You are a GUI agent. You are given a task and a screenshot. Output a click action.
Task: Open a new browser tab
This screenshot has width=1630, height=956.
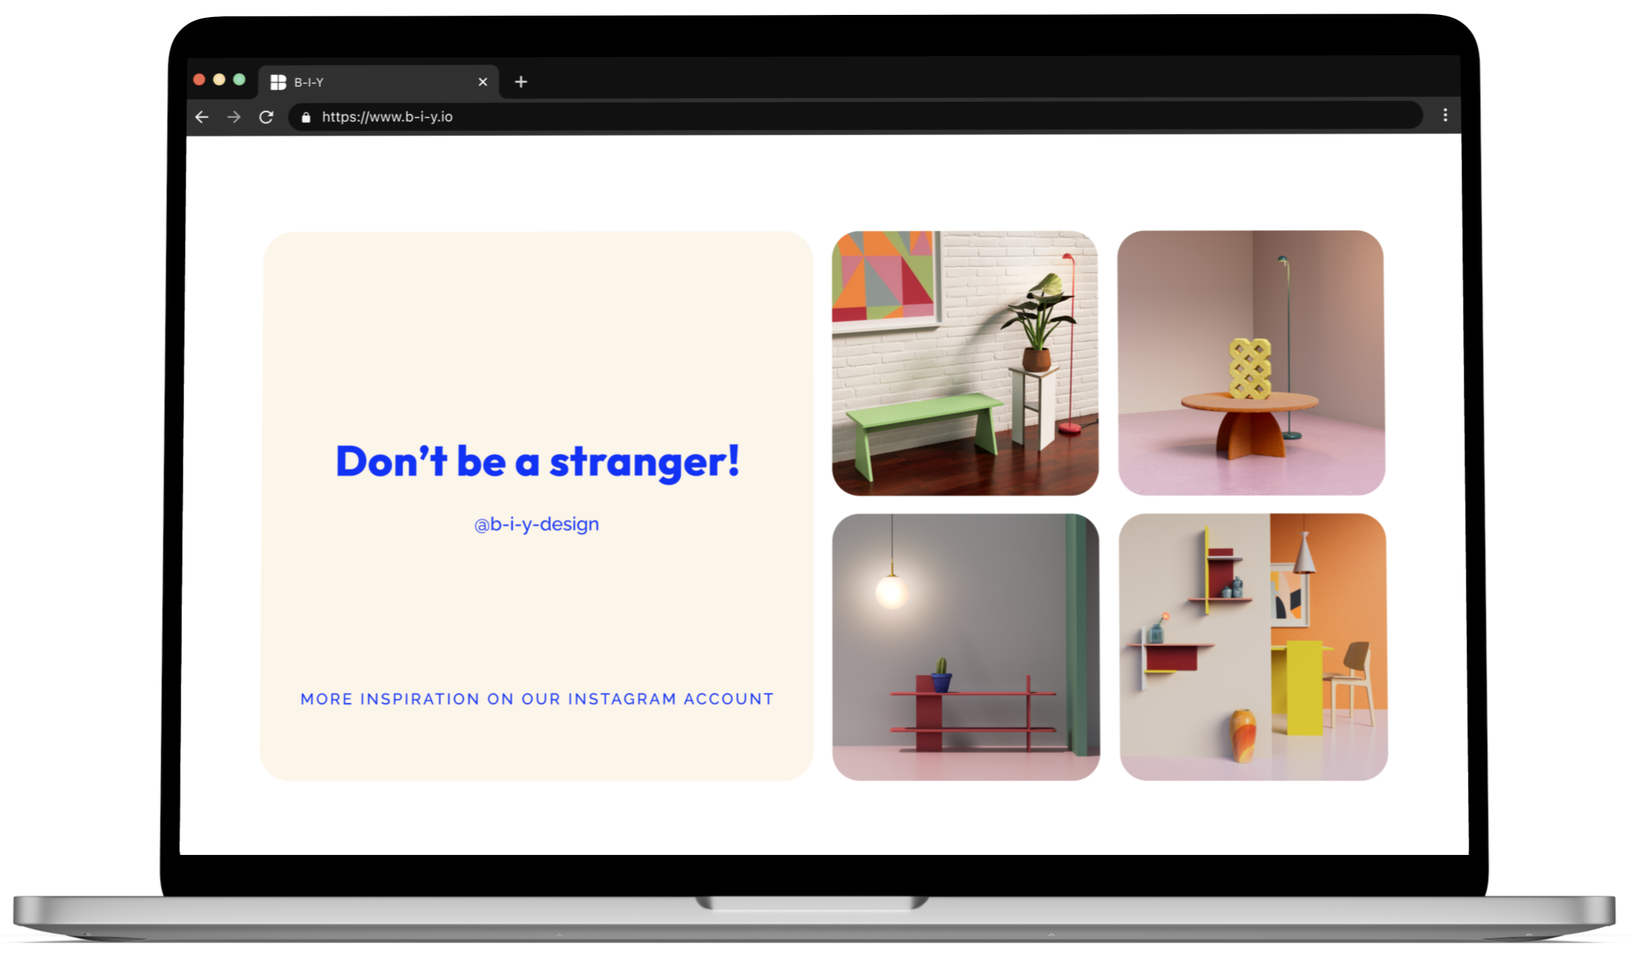point(521,82)
